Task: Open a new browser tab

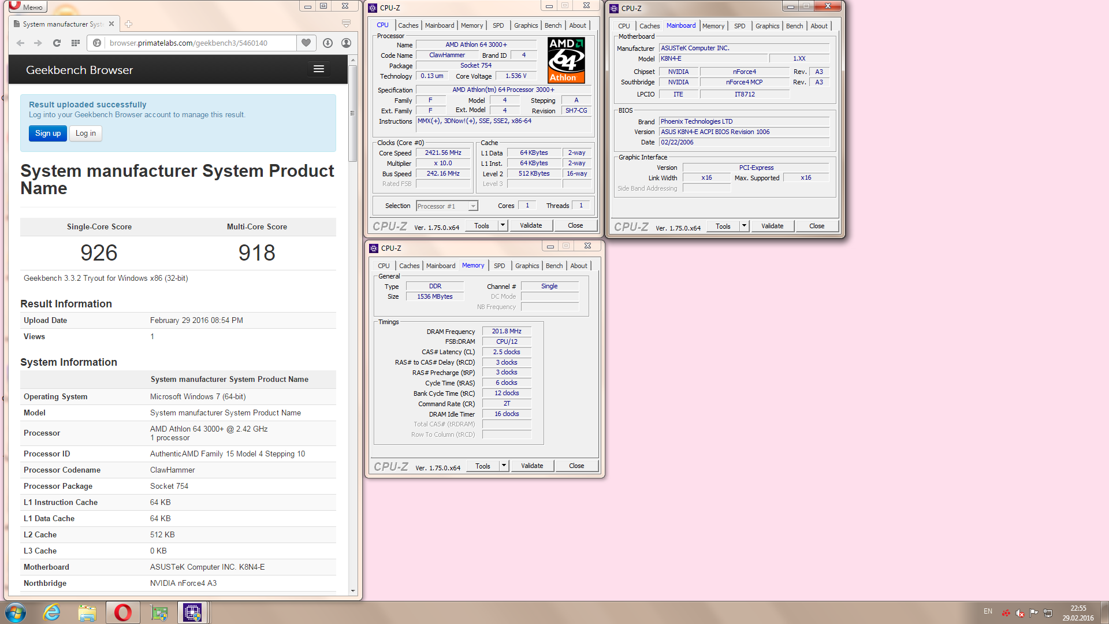Action: click(128, 24)
